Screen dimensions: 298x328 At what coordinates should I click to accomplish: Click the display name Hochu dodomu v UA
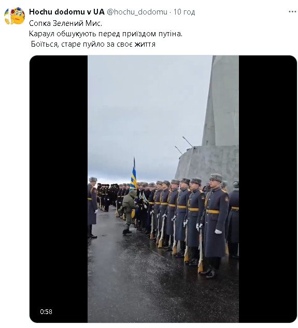67,12
